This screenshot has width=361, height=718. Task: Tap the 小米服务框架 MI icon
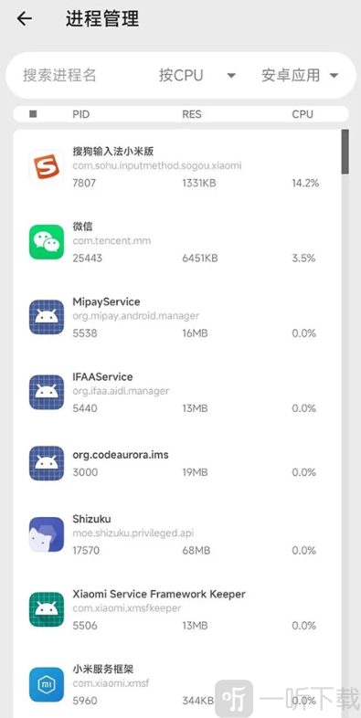47,684
